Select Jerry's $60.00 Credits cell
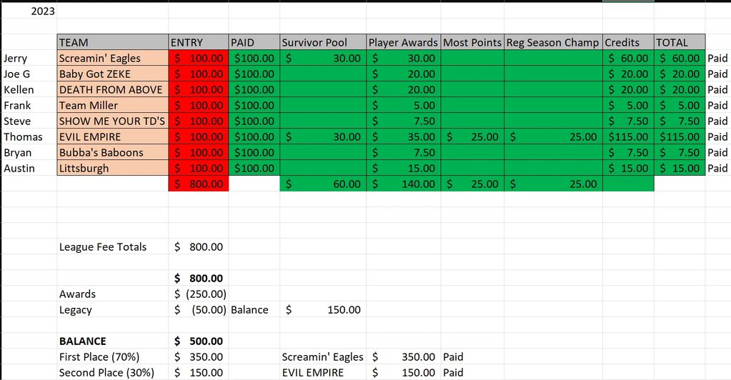The image size is (731, 380). pos(628,59)
